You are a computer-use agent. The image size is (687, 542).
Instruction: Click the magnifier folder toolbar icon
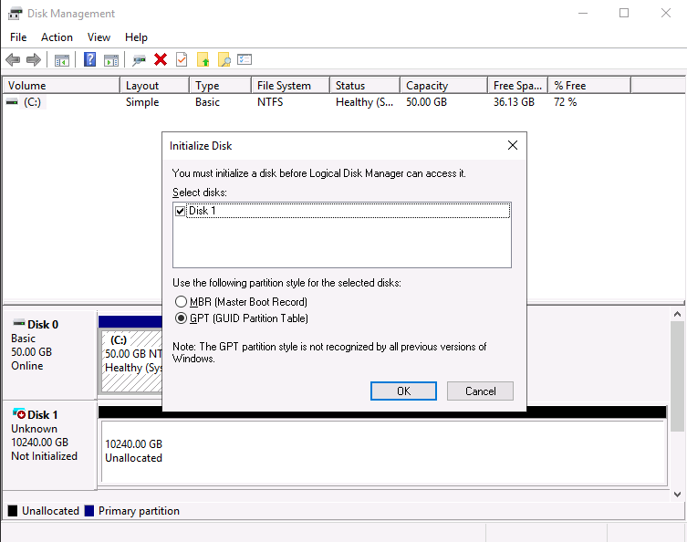[224, 60]
